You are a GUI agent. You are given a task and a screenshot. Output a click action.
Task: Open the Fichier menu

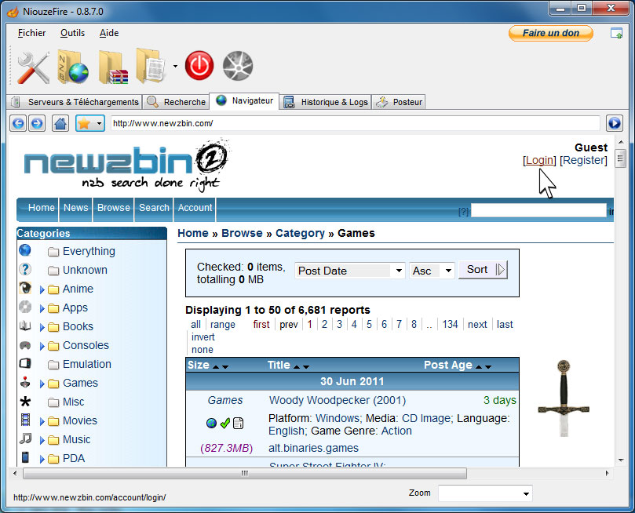coord(31,33)
